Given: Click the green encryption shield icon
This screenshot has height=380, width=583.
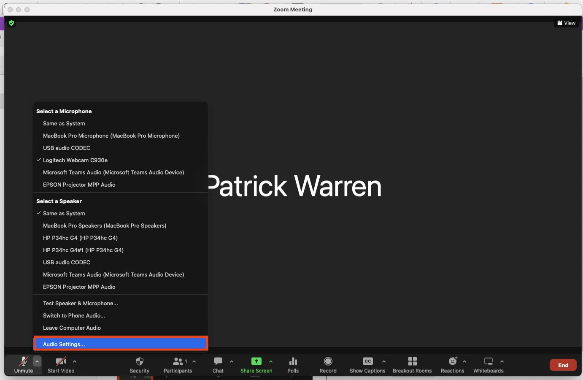Looking at the screenshot, I should pyautogui.click(x=11, y=23).
